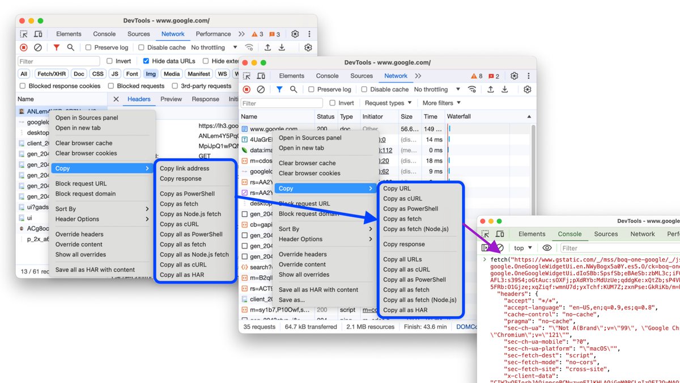The image size is (680, 383).
Task: Open network search in left DevTools window
Action: [71, 48]
